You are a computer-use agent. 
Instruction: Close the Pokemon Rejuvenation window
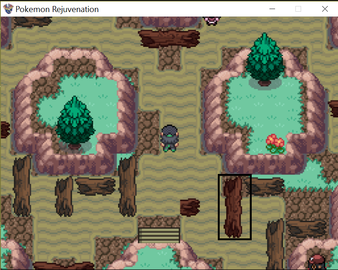pos(325,9)
